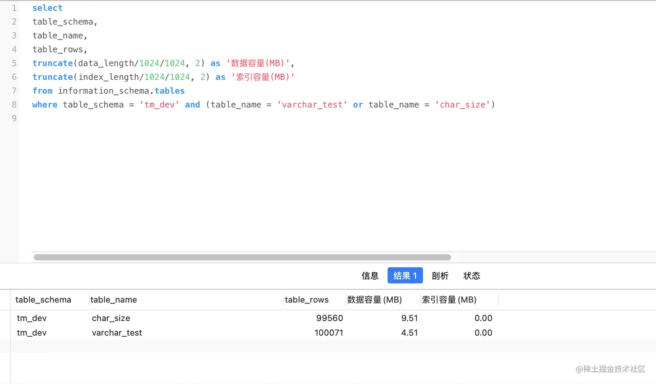Click the select keyword on line 1
Viewport: 656px width, 384px height.
(x=48, y=8)
